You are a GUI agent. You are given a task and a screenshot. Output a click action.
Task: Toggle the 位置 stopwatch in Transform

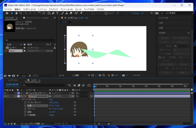[x=25, y=106]
